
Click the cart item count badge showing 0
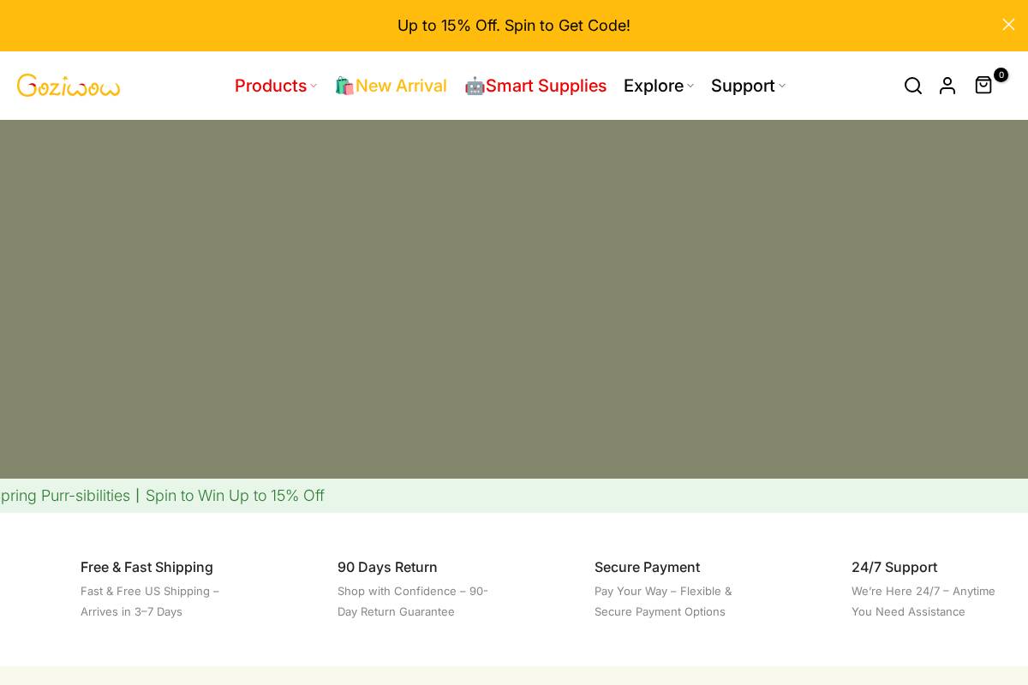(x=1001, y=74)
